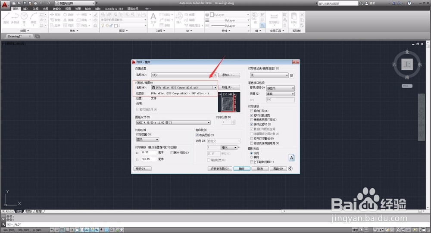Select the Move (移动) tool
The height and width of the screenshot is (233, 431).
click(x=55, y=15)
